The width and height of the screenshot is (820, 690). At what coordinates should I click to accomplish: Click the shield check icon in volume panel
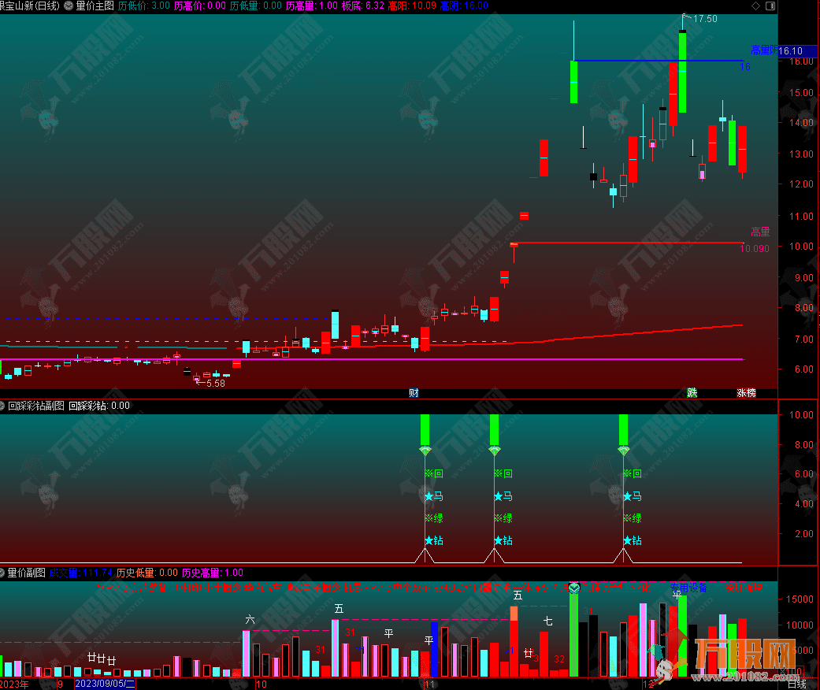(x=574, y=588)
